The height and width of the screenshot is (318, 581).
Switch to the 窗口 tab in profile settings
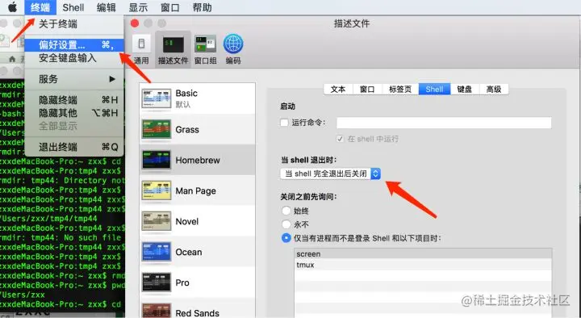[x=367, y=90]
